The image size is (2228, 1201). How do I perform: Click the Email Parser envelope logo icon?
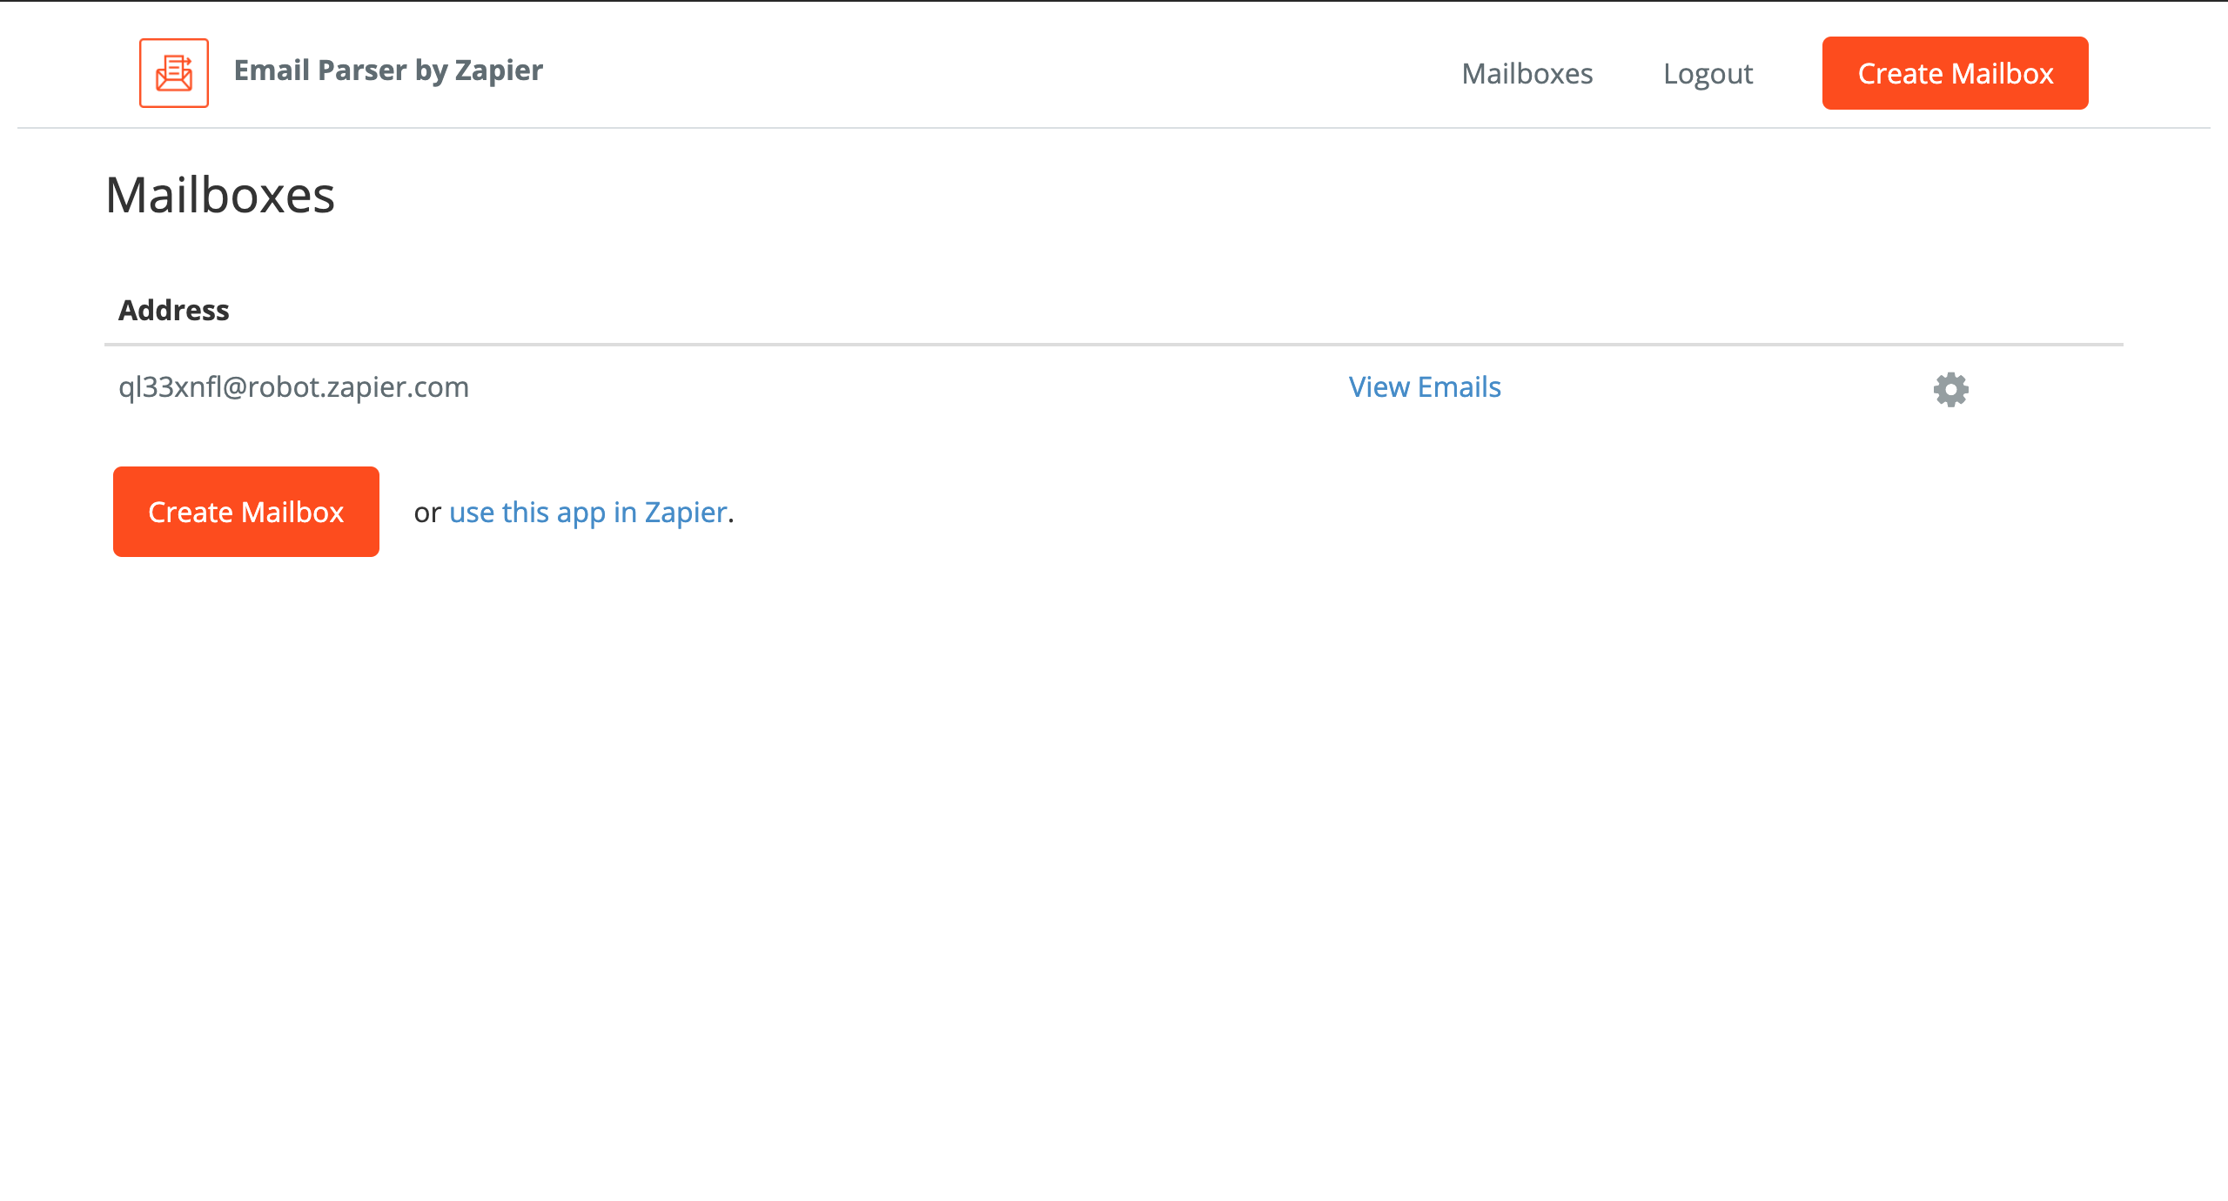coord(174,73)
